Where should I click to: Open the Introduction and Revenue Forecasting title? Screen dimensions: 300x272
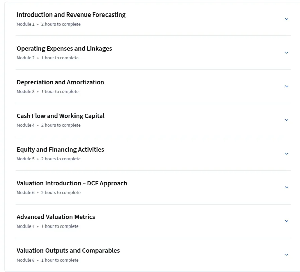click(71, 15)
